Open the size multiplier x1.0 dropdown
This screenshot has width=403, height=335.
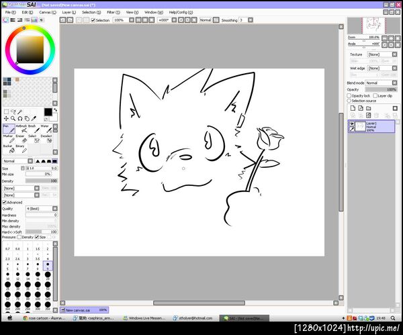pos(23,169)
